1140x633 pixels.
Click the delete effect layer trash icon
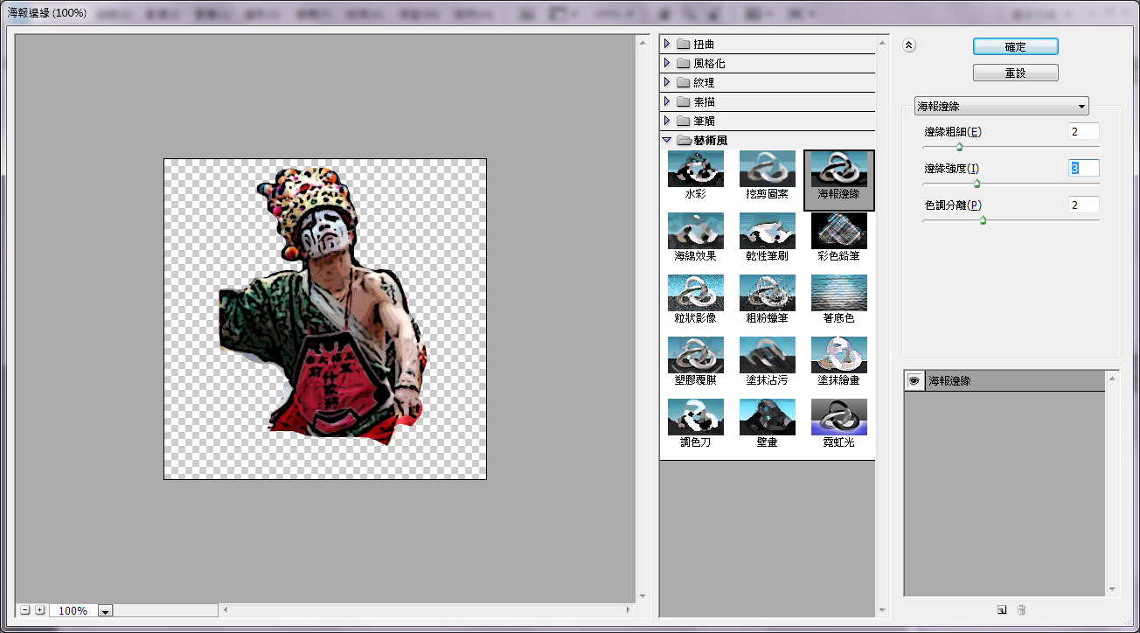pos(1021,610)
